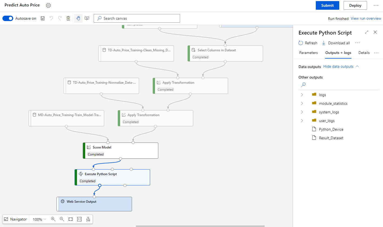Toggle the Autosave switch off
Image resolution: width=383 pixels, height=227 pixels.
click(x=8, y=18)
